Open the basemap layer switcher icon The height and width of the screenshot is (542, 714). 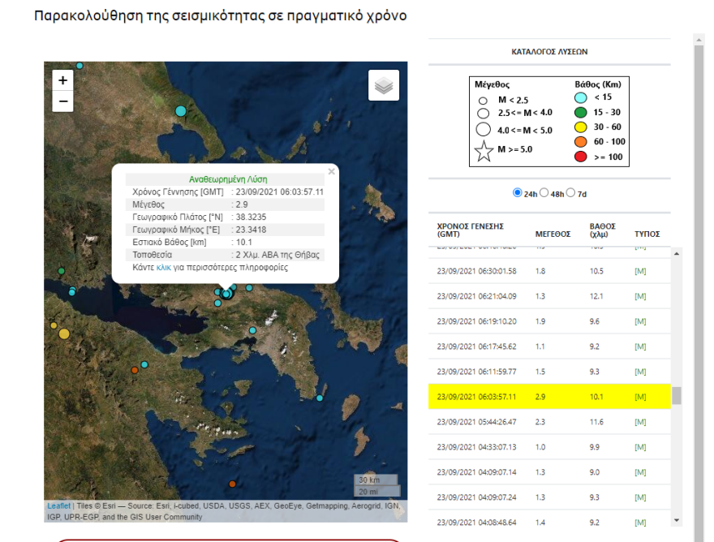tap(384, 84)
